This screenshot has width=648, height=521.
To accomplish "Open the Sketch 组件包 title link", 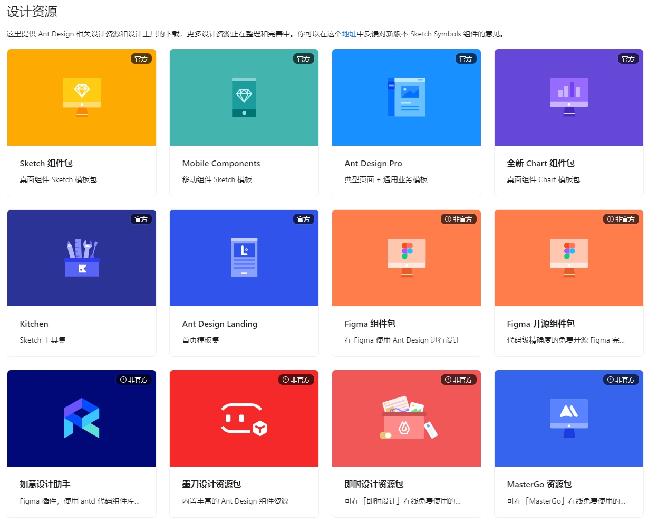I will pos(46,163).
